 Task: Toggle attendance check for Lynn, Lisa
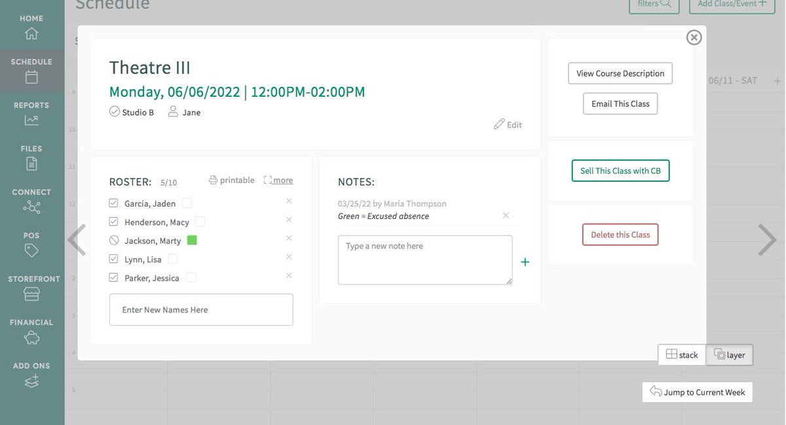pos(113,259)
